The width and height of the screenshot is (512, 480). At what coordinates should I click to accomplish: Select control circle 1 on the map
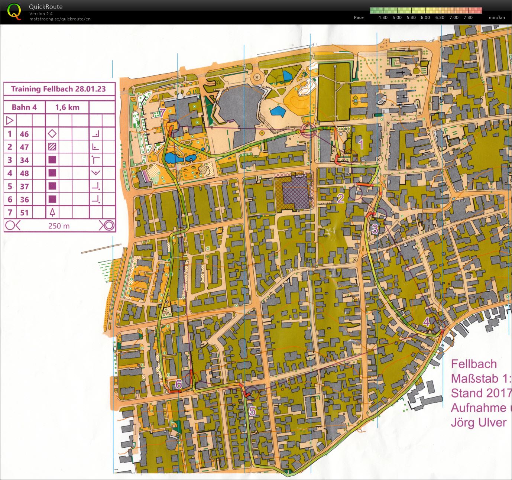351,156
